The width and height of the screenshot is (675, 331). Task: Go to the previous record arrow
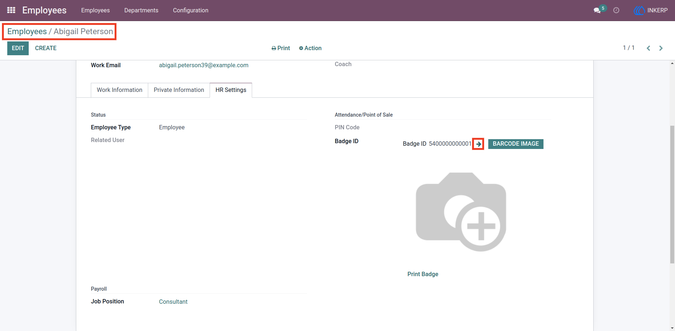pyautogui.click(x=648, y=48)
